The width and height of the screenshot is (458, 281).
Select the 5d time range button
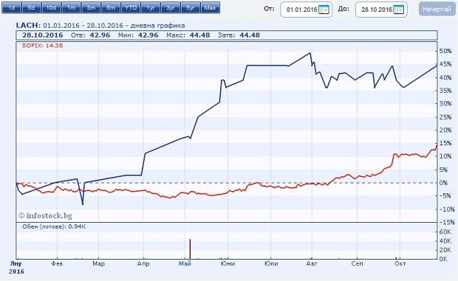31,8
